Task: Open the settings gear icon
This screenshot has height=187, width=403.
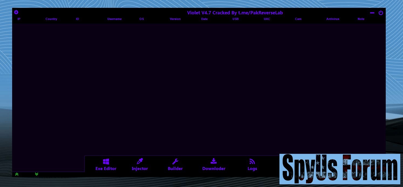Action: [16, 12]
